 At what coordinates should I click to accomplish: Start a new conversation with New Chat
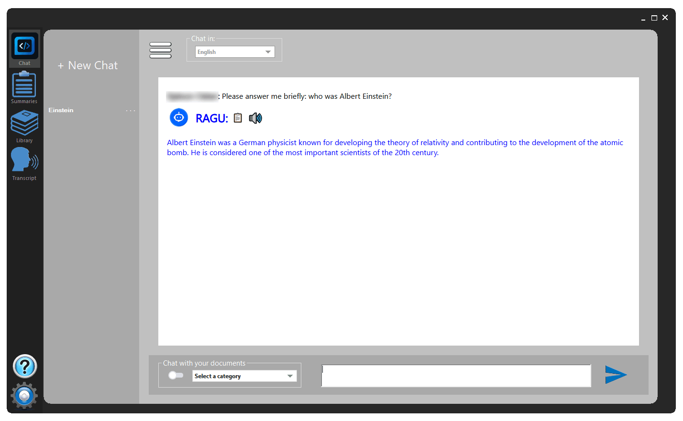tap(88, 65)
